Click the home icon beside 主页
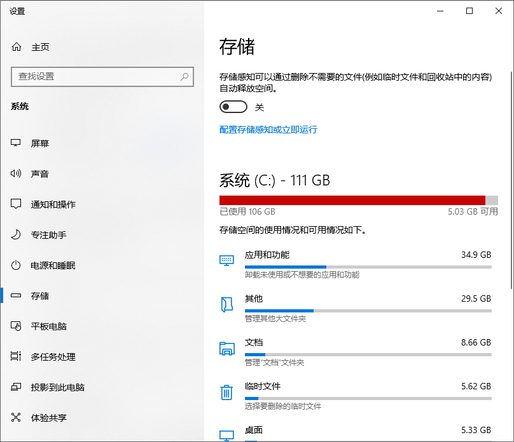 tap(17, 47)
